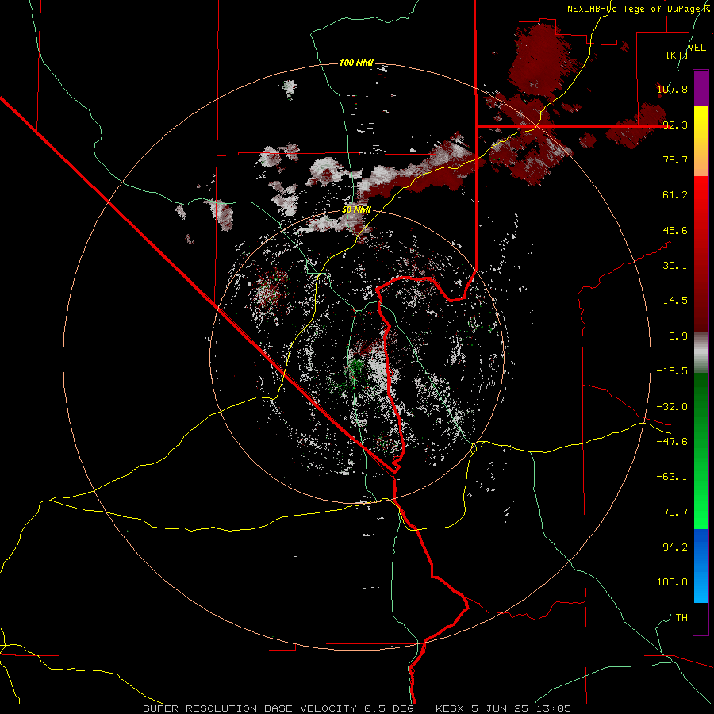The image size is (714, 714).
Task: Select the 92.3 legend value
Action: (x=675, y=125)
